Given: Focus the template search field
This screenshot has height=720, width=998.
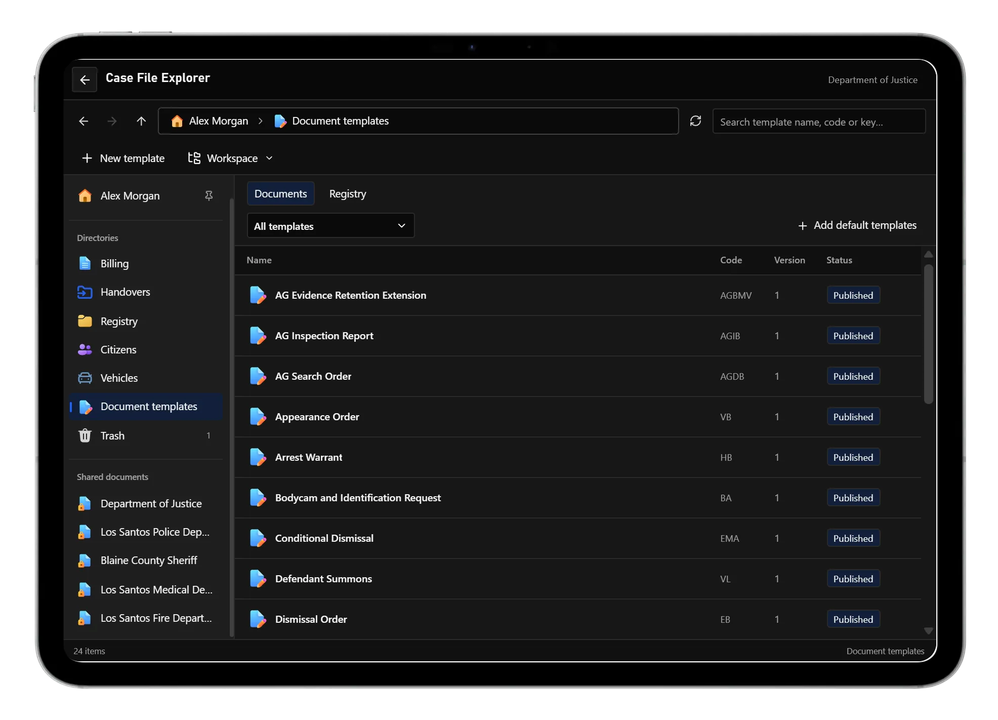Looking at the screenshot, I should tap(818, 122).
